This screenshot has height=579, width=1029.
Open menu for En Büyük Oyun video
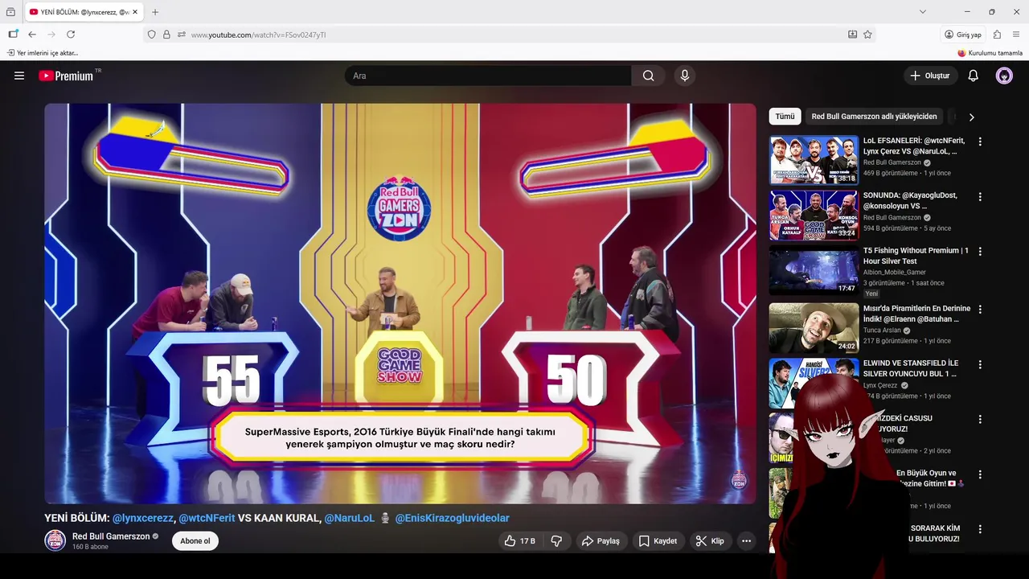(x=979, y=474)
